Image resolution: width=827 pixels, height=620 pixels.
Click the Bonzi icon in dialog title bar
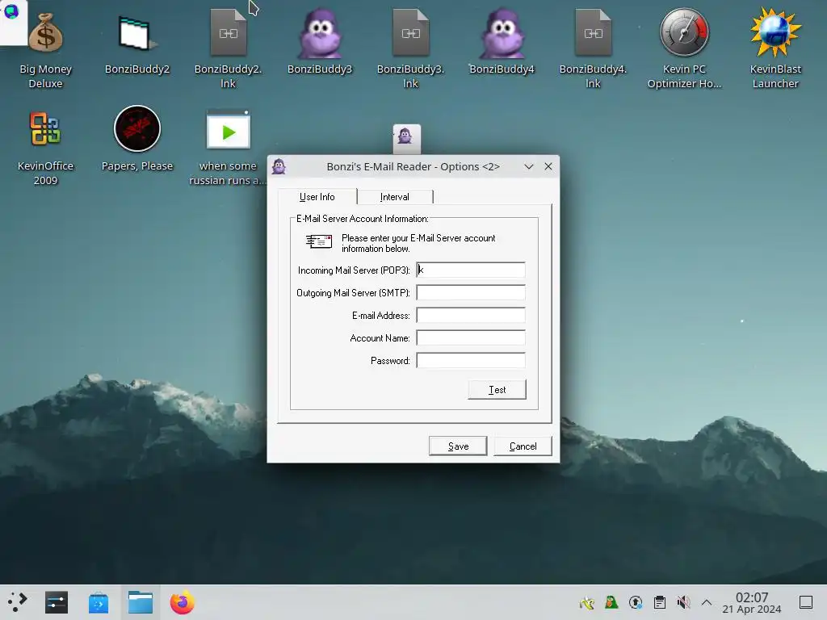point(279,166)
